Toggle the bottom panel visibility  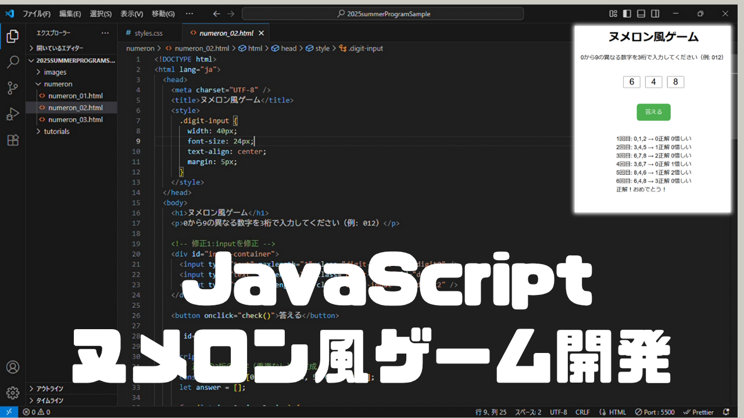[x=641, y=14]
